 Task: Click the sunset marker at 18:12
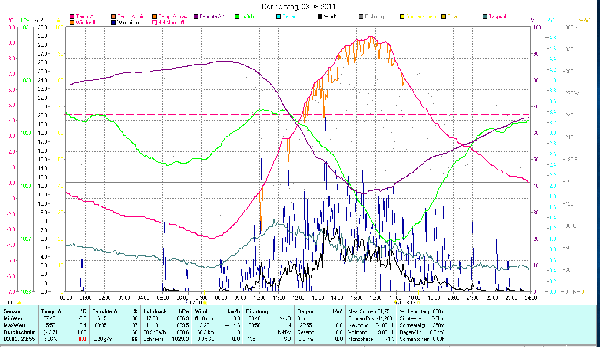(418, 302)
